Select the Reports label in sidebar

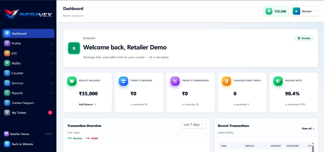[x=17, y=93]
